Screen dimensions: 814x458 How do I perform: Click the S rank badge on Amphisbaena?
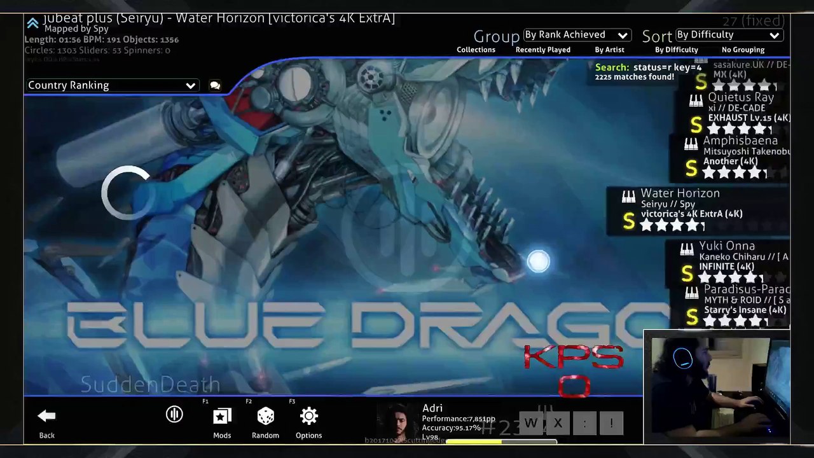pyautogui.click(x=691, y=169)
